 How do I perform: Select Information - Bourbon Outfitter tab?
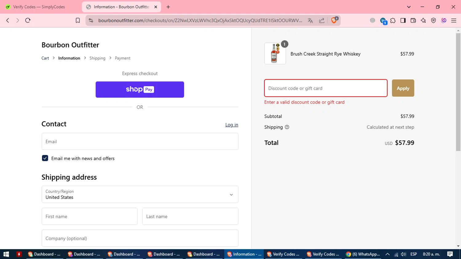click(x=121, y=7)
